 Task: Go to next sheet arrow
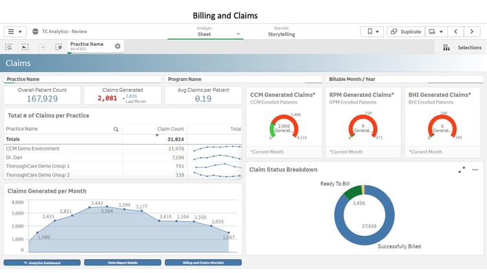472,32
